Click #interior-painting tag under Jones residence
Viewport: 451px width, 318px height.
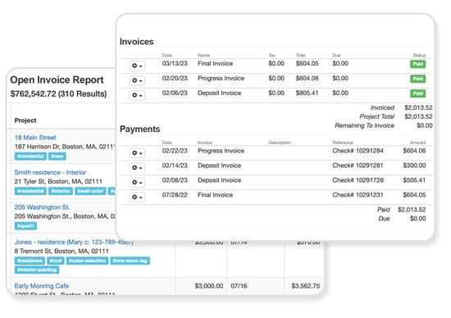(x=37, y=270)
